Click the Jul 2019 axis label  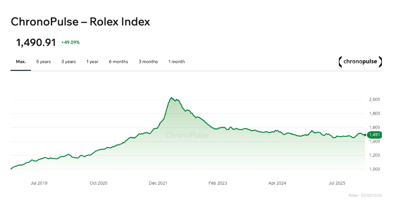(39, 183)
